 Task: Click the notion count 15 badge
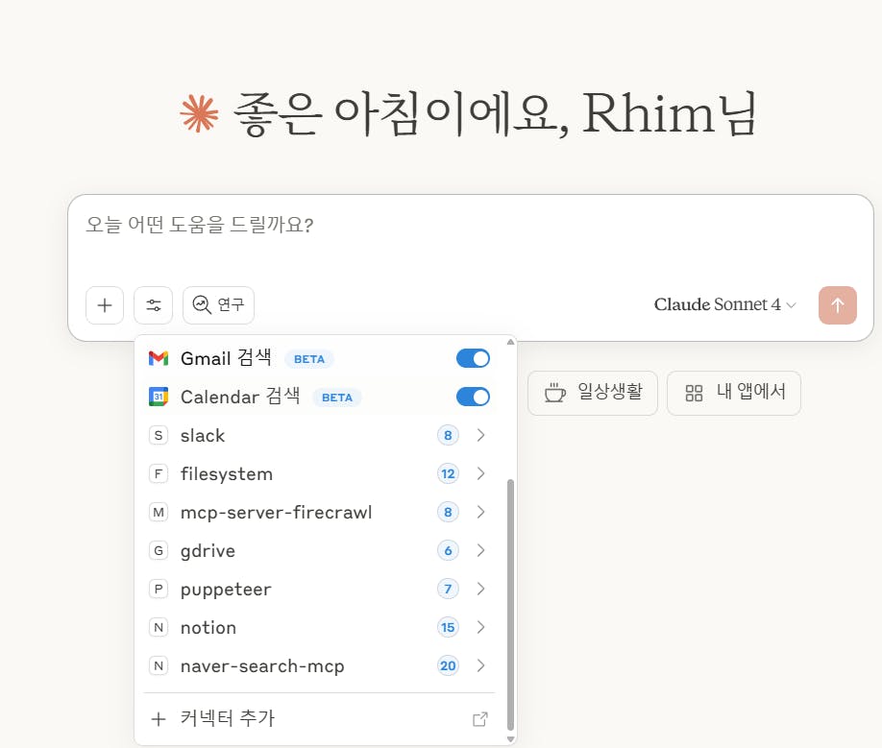pyautogui.click(x=448, y=628)
